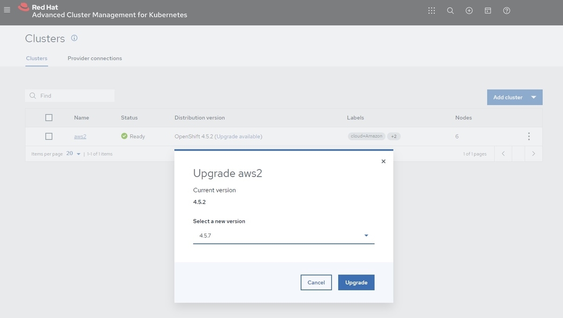The width and height of the screenshot is (563, 318).
Task: Toggle the select-all clusters checkbox
Action: point(49,118)
